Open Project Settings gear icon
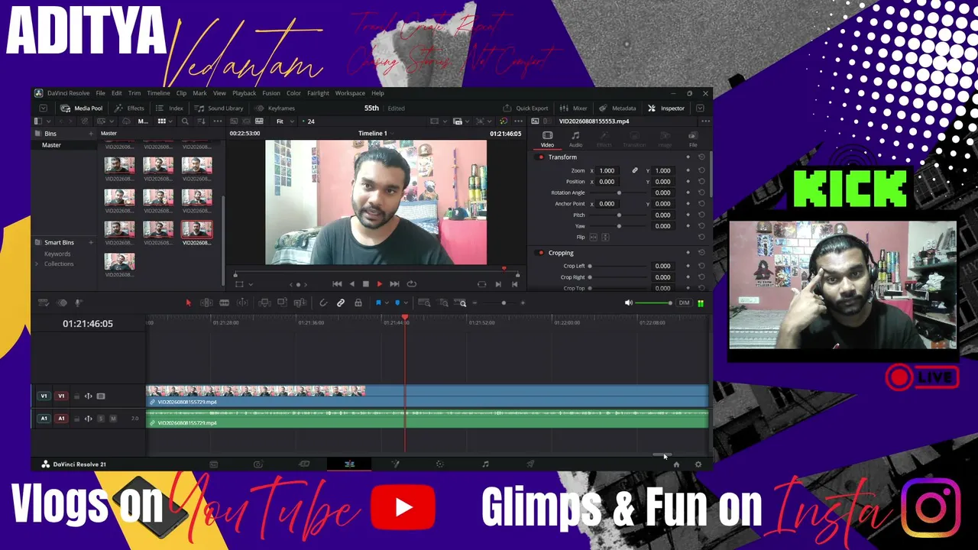This screenshot has width=978, height=550. click(698, 464)
